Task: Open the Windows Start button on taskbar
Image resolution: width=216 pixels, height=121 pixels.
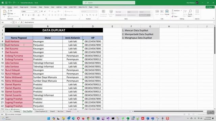Action: (x=49, y=118)
